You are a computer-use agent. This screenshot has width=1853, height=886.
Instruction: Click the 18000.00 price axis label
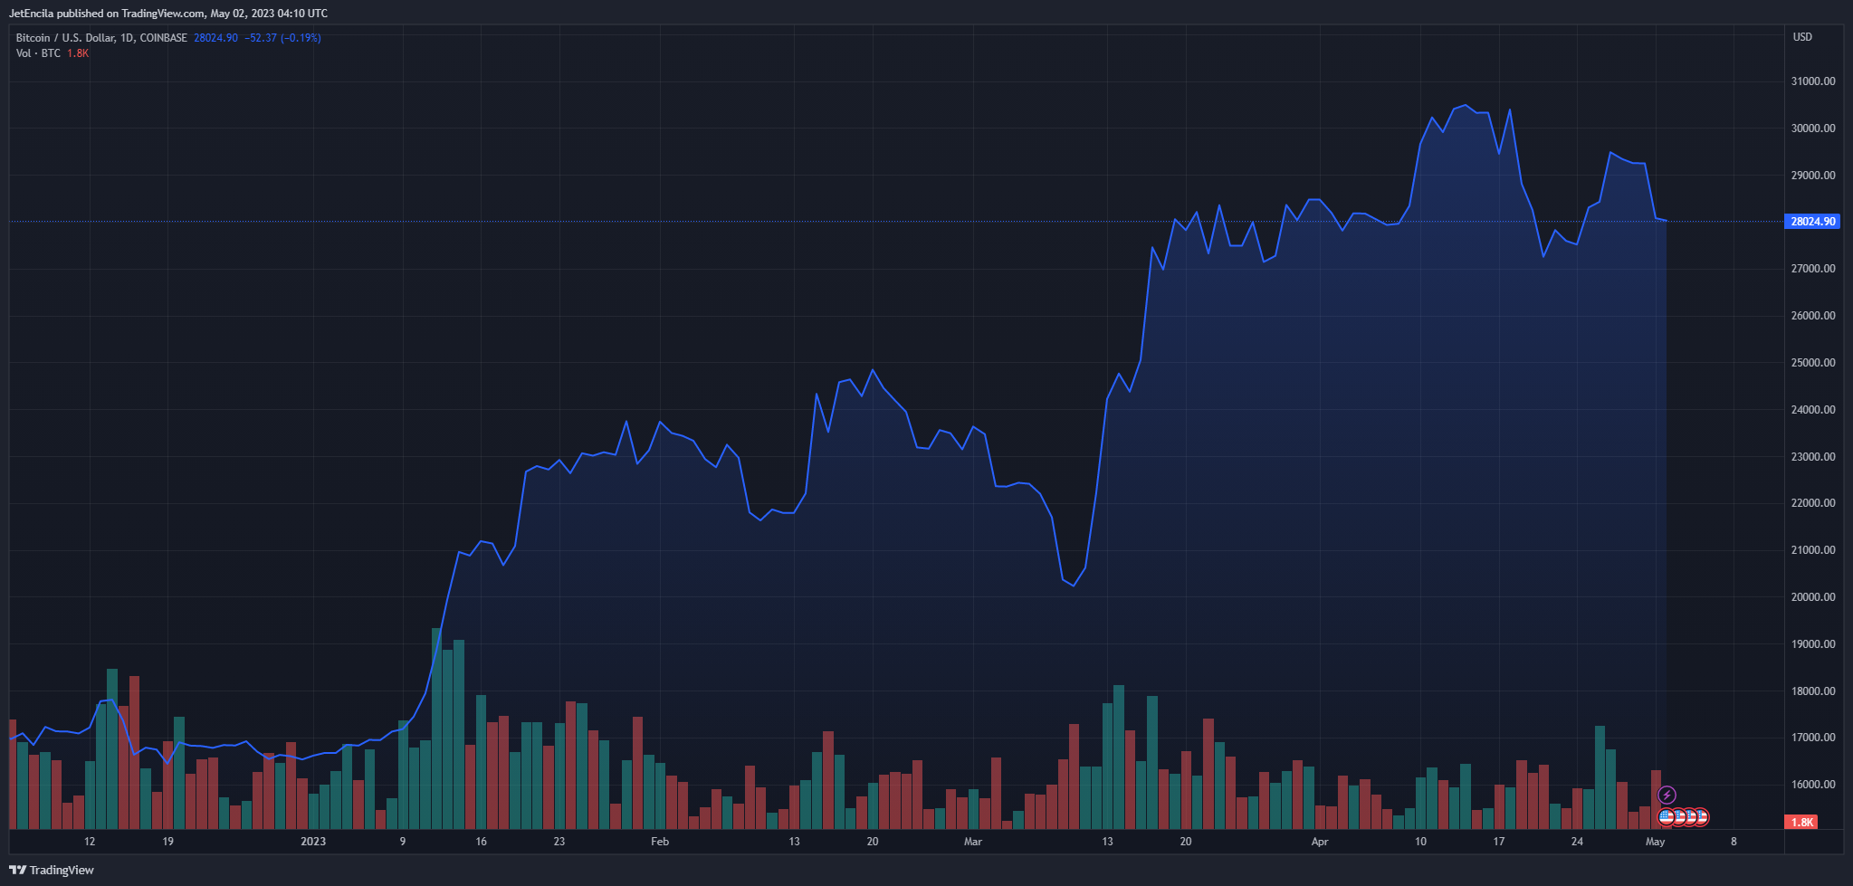pyautogui.click(x=1813, y=691)
